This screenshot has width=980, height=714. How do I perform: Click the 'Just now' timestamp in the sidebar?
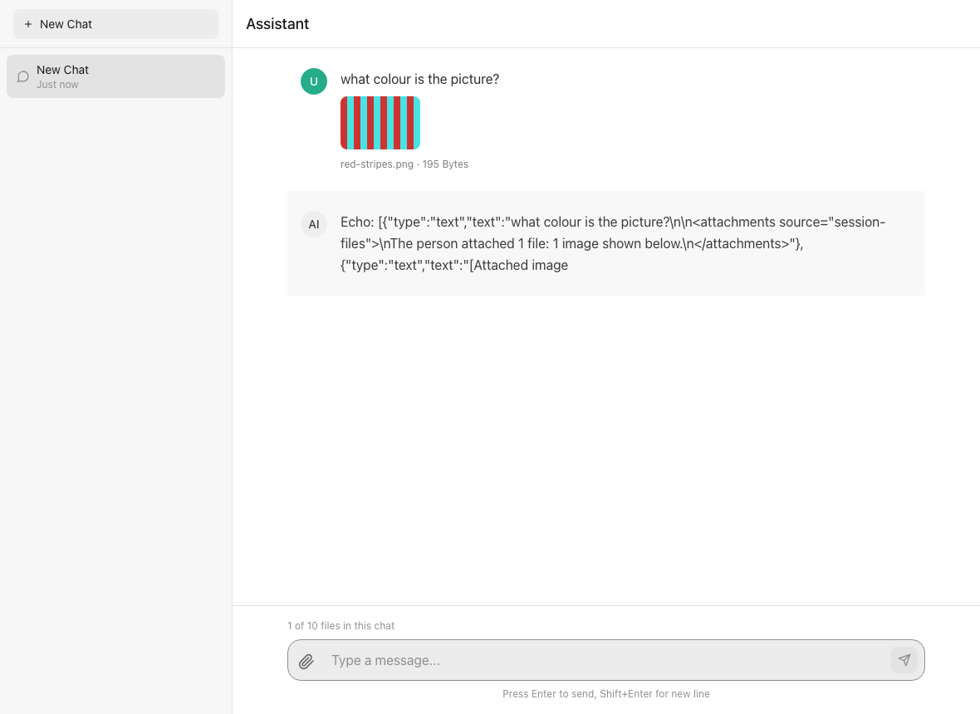point(57,85)
